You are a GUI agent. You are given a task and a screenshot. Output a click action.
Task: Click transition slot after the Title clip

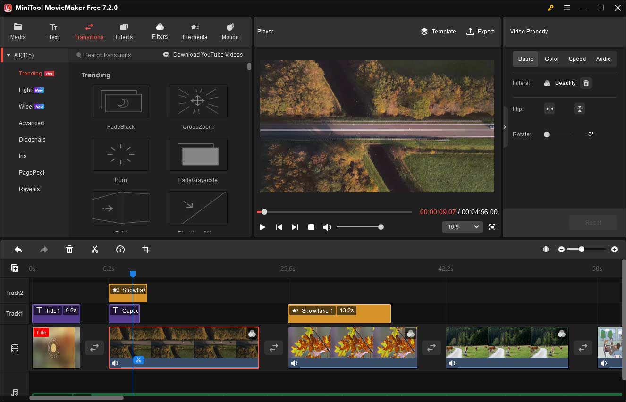(94, 347)
